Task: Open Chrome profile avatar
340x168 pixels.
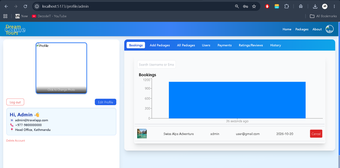Action: click(x=325, y=7)
